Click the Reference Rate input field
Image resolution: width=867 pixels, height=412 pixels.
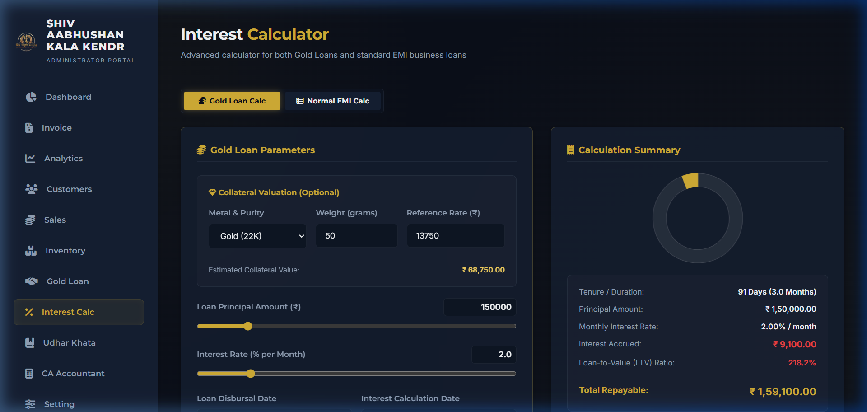(x=456, y=236)
